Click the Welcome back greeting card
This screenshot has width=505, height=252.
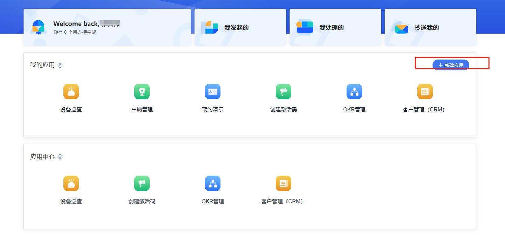107,27
